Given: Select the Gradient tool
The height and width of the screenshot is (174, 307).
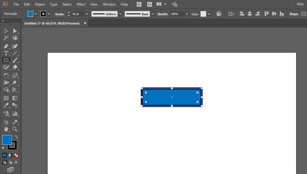Looking at the screenshot, I should pyautogui.click(x=15, y=98).
